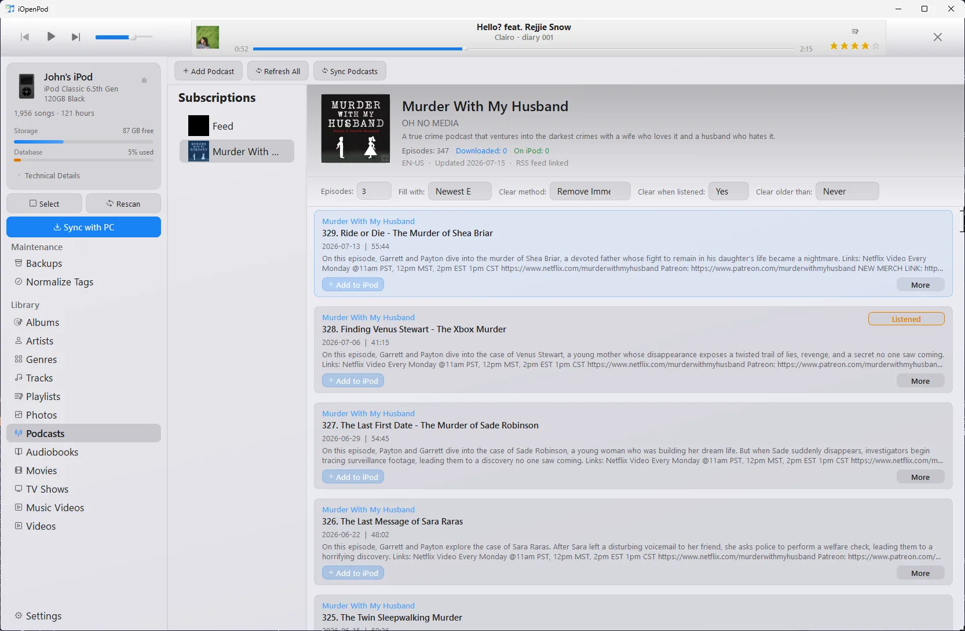
Task: Set the star rating to four stars
Action: (x=865, y=46)
